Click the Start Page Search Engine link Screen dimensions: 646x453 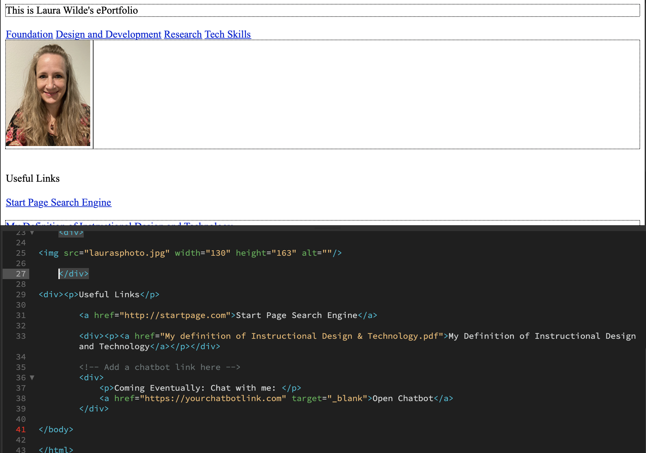pyautogui.click(x=58, y=202)
